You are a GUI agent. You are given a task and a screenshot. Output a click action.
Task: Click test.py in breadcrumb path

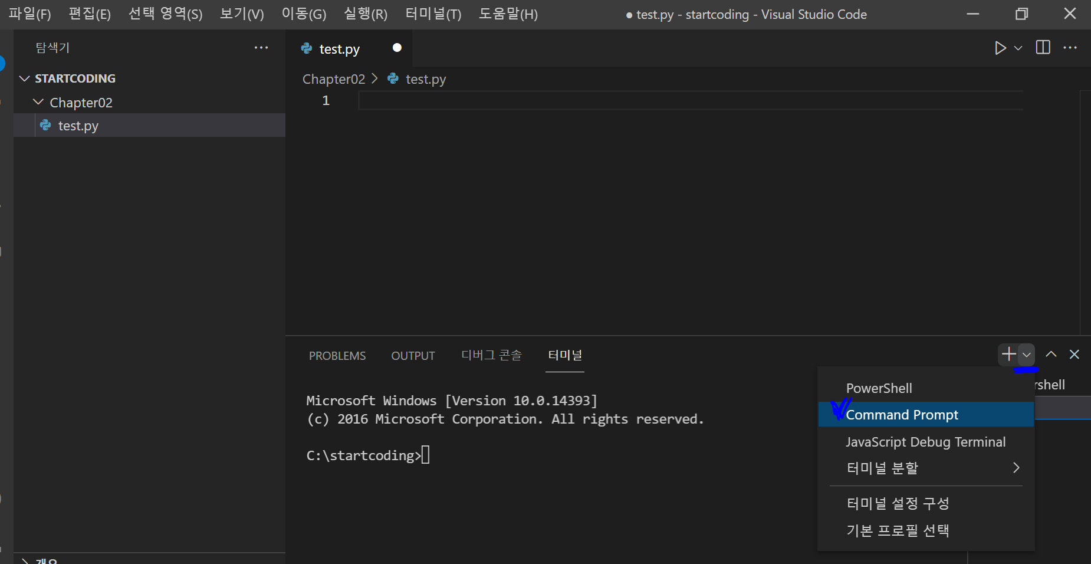pos(426,79)
